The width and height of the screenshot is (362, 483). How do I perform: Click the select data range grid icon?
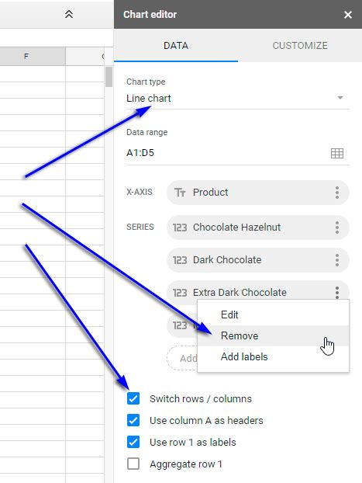336,153
